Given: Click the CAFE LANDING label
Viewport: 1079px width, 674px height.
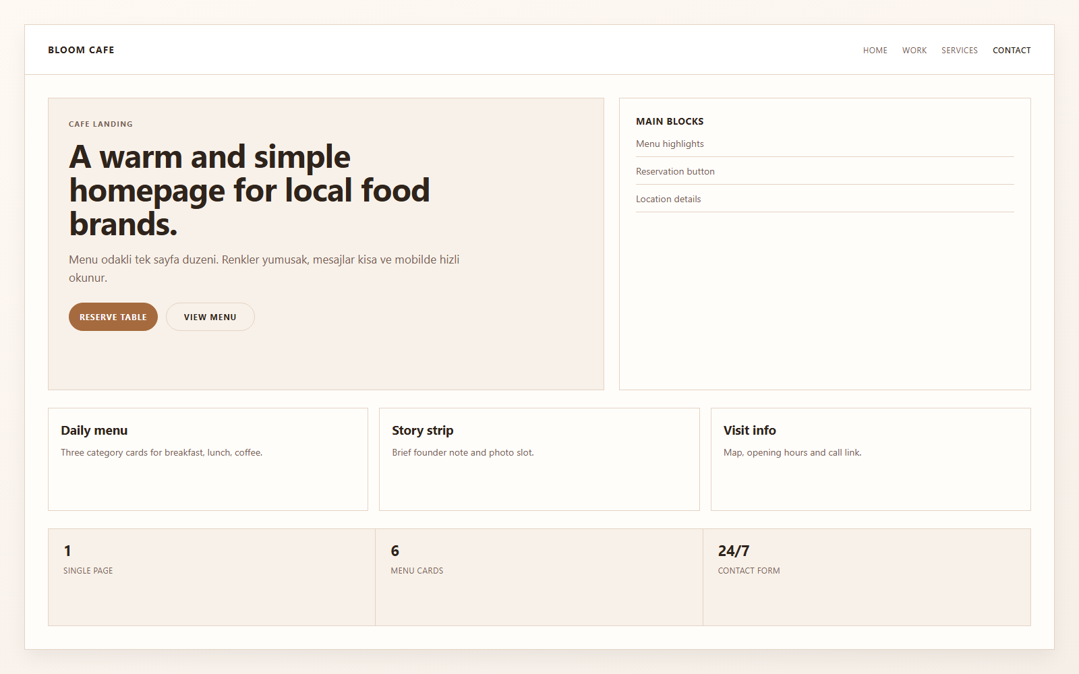Looking at the screenshot, I should point(100,123).
